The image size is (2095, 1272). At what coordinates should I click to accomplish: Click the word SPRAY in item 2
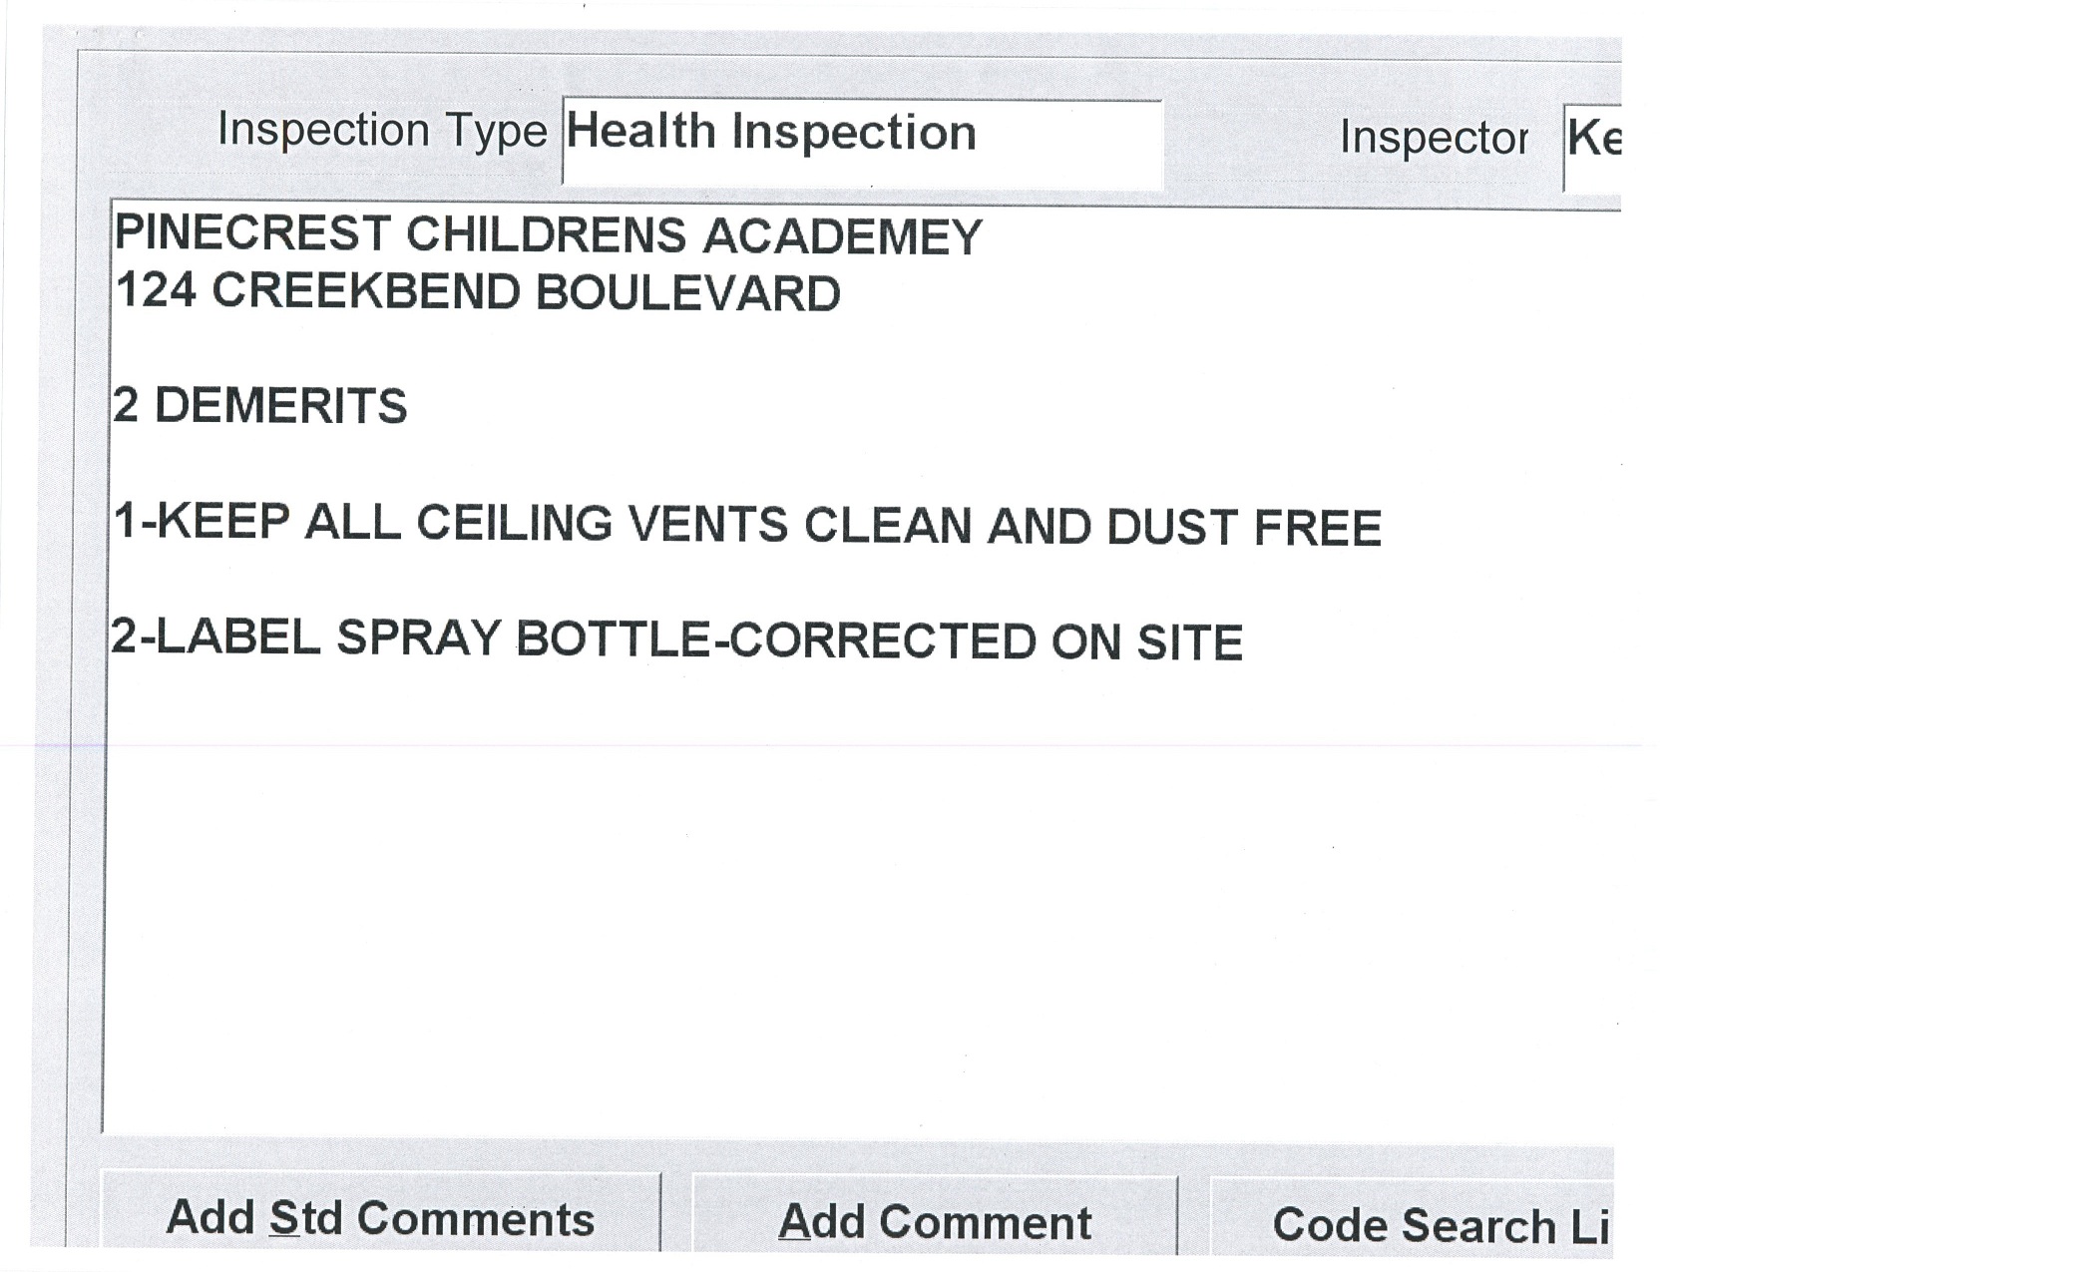tap(418, 638)
